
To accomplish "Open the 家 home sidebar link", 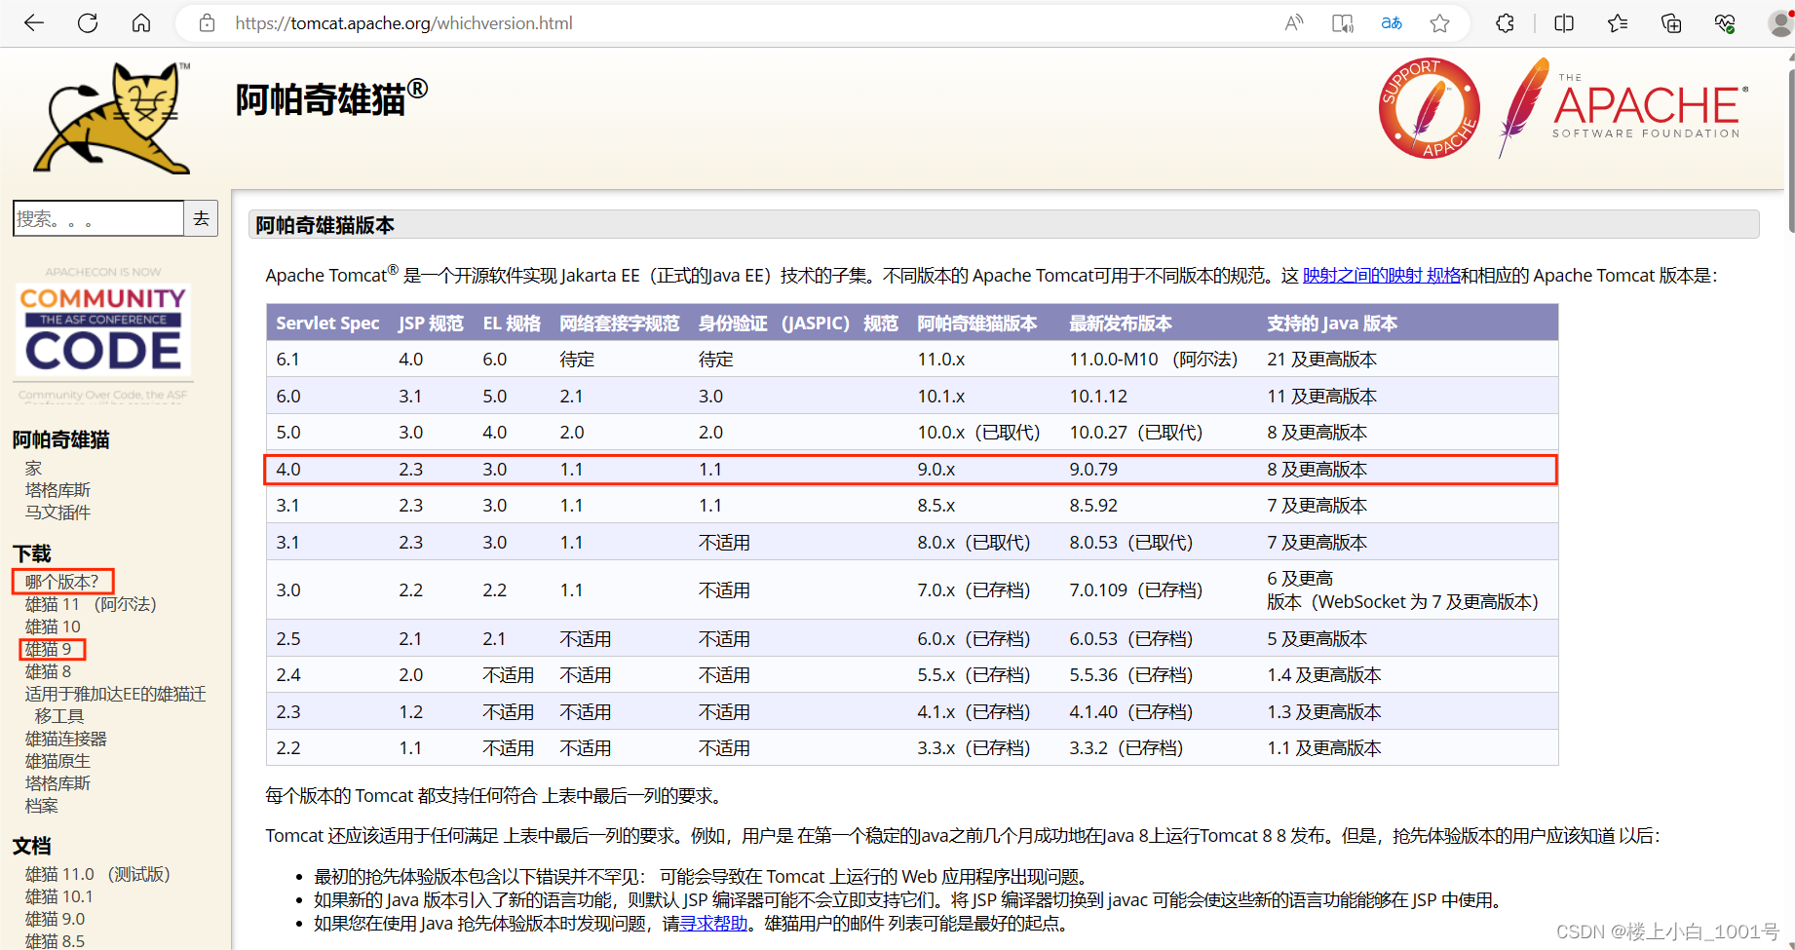I will point(34,469).
